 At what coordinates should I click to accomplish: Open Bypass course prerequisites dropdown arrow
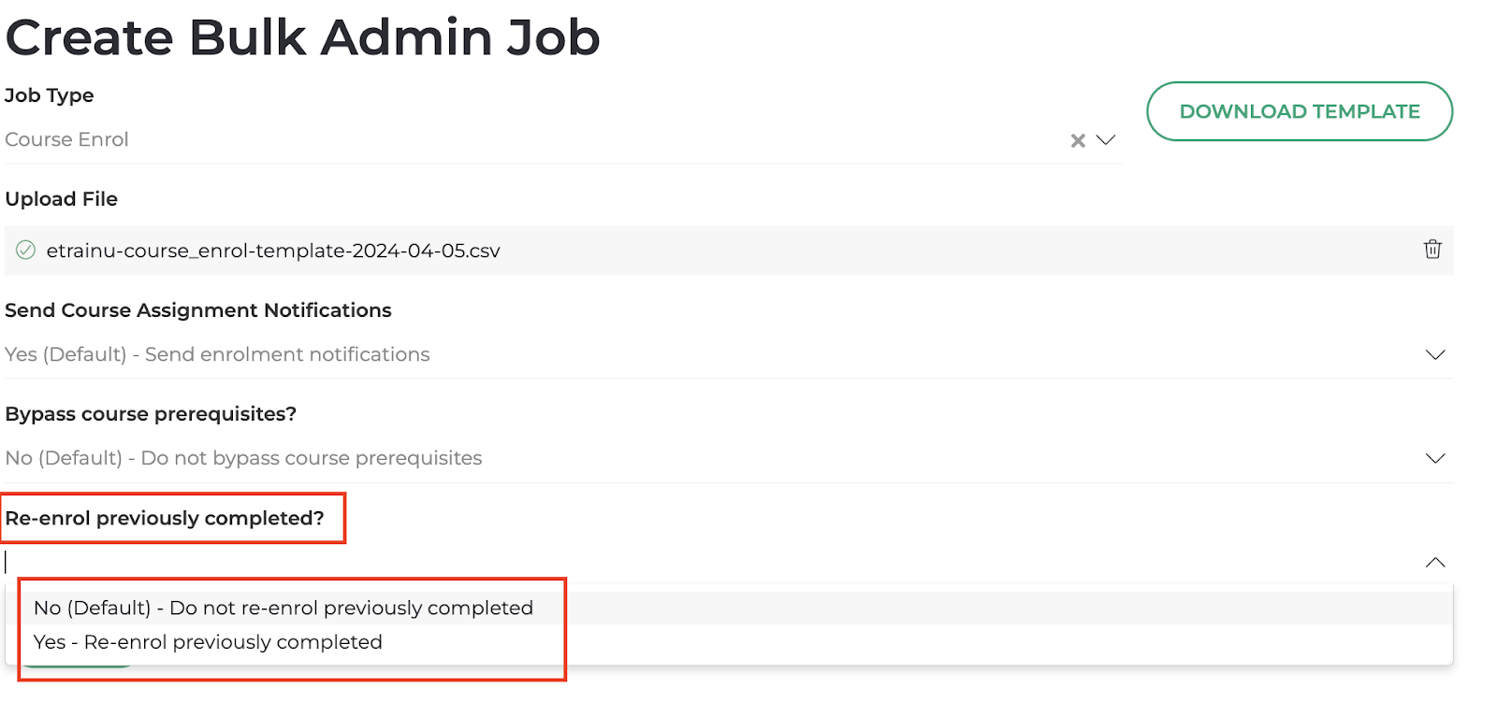[x=1435, y=459]
